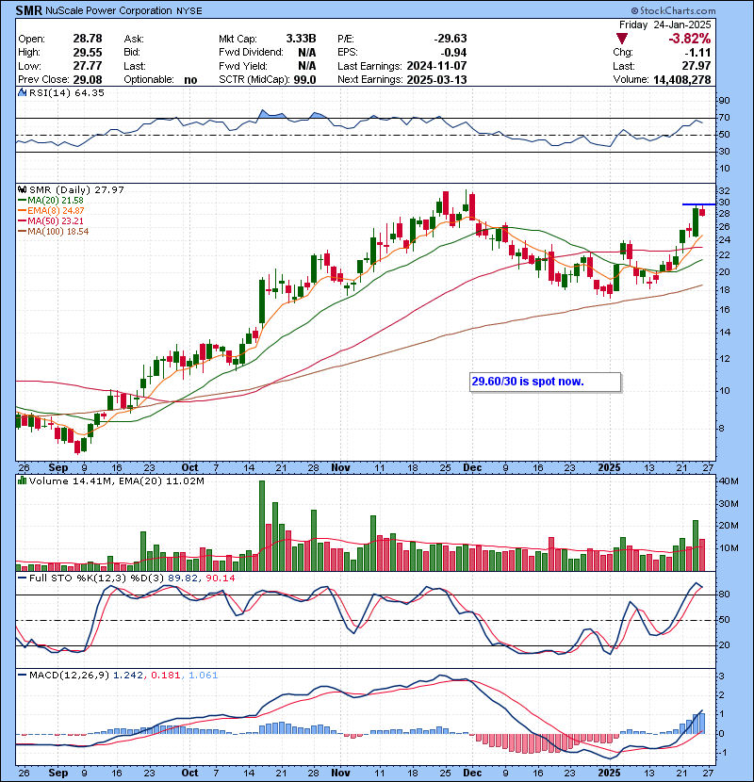The image size is (754, 782).
Task: Click the SMR (Daily) price legend icon
Action: point(21,190)
